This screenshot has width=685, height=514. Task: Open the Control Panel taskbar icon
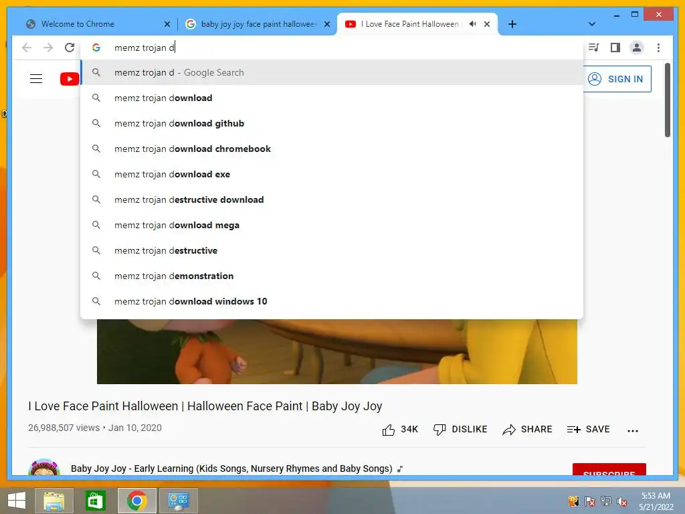click(x=178, y=501)
